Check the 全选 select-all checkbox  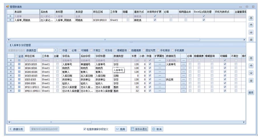tap(16, 56)
